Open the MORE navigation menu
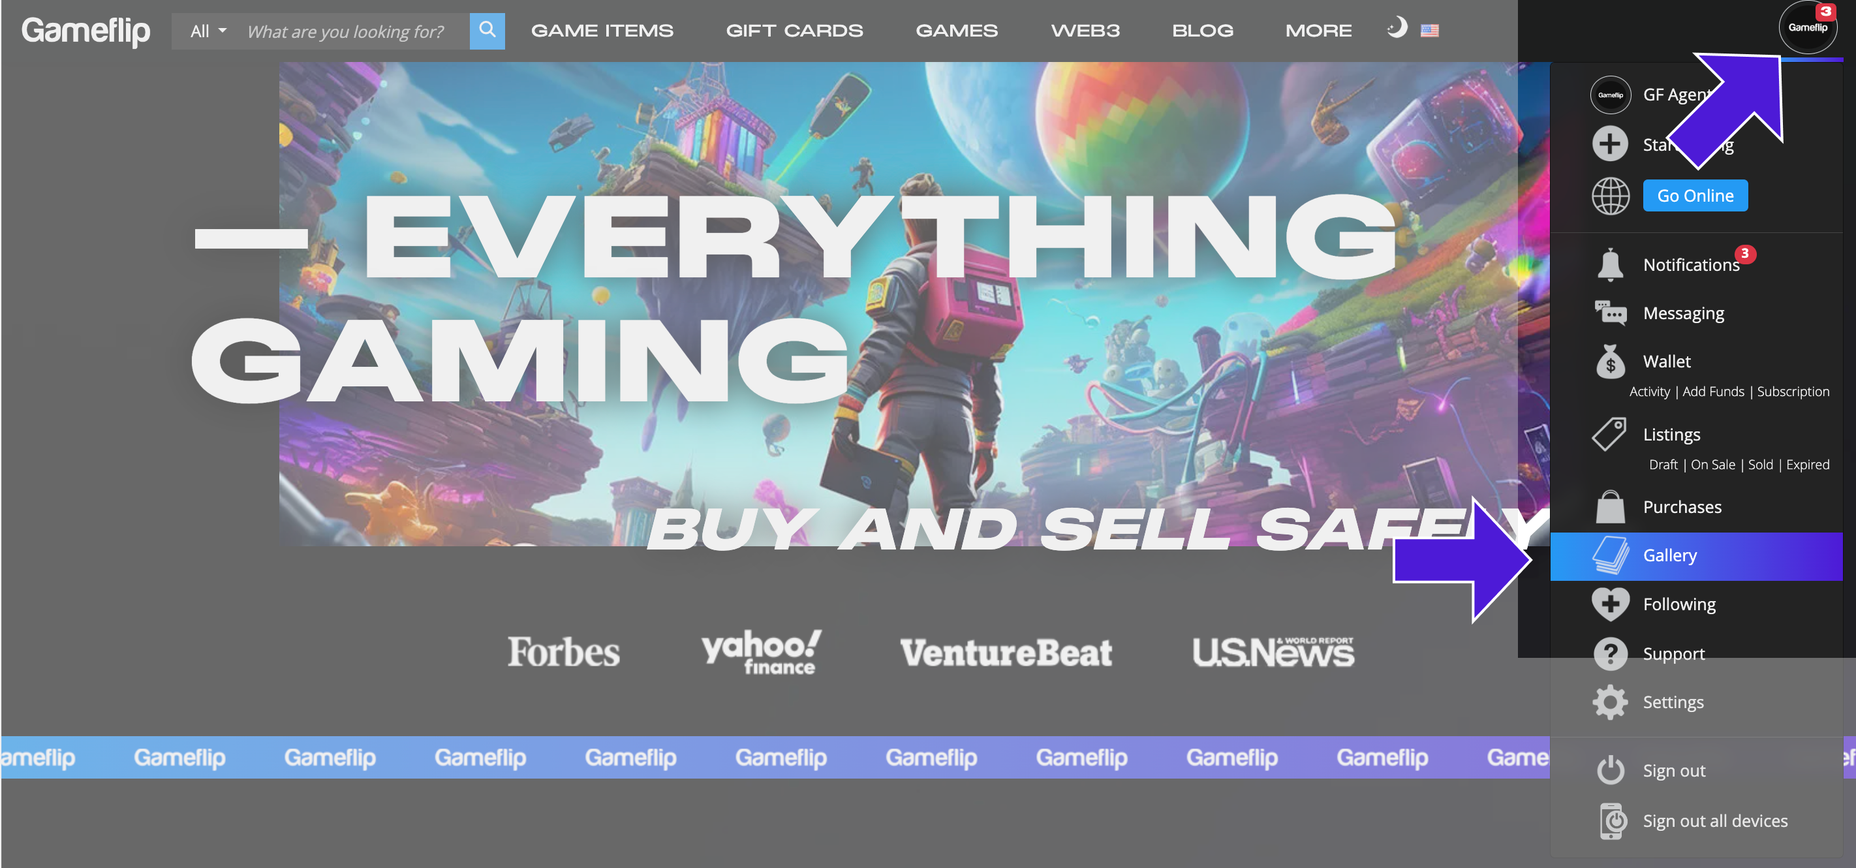1856x868 pixels. tap(1318, 31)
